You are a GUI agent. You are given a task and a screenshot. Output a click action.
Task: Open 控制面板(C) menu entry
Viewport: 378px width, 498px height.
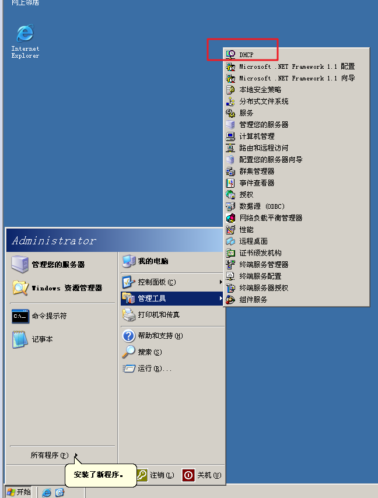(172, 282)
